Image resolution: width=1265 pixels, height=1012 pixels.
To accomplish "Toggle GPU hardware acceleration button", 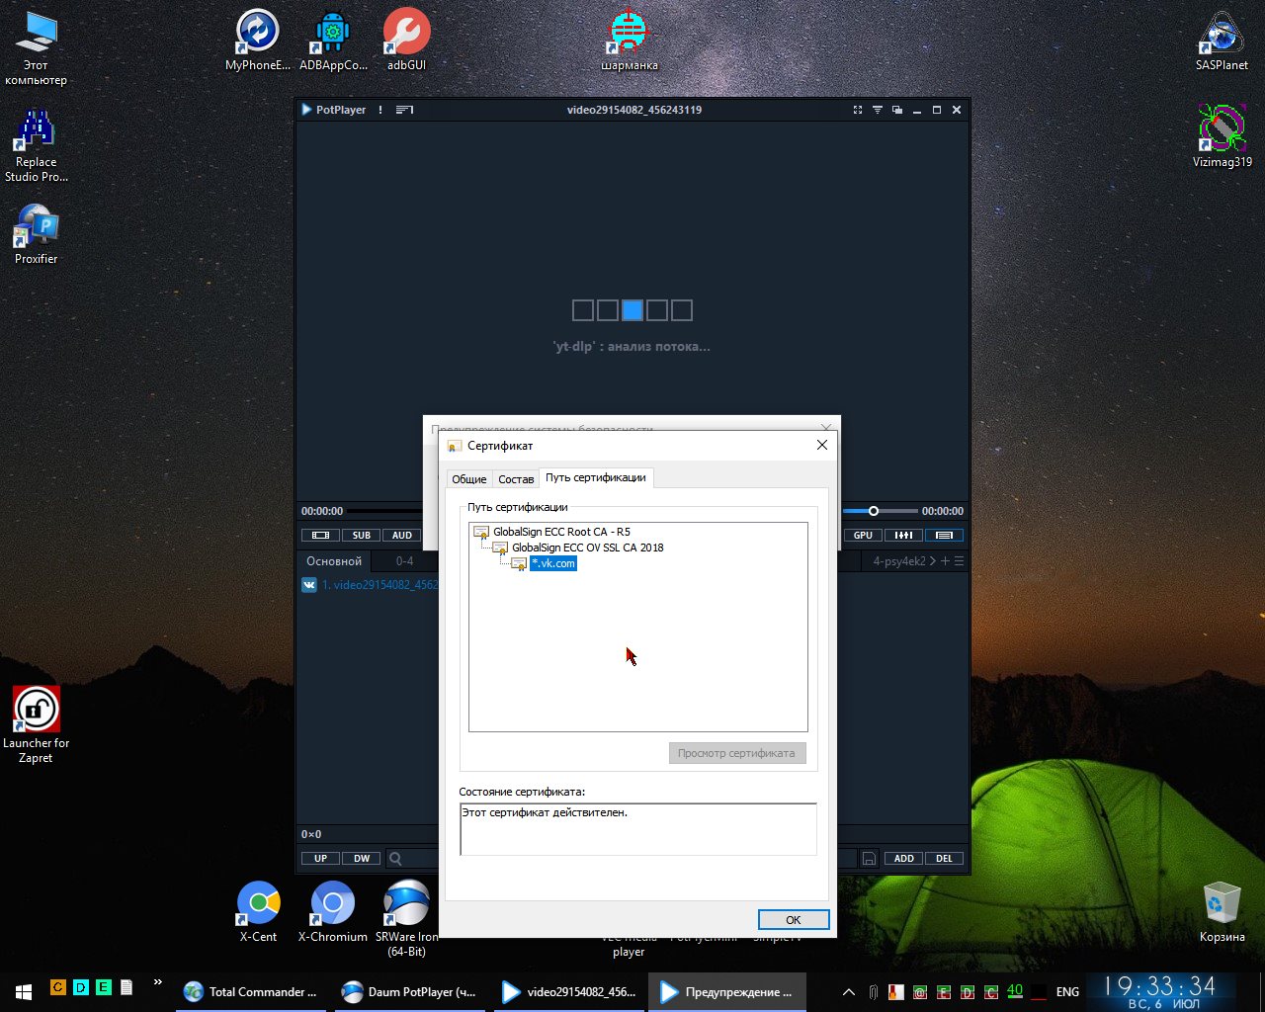I will pyautogui.click(x=863, y=535).
